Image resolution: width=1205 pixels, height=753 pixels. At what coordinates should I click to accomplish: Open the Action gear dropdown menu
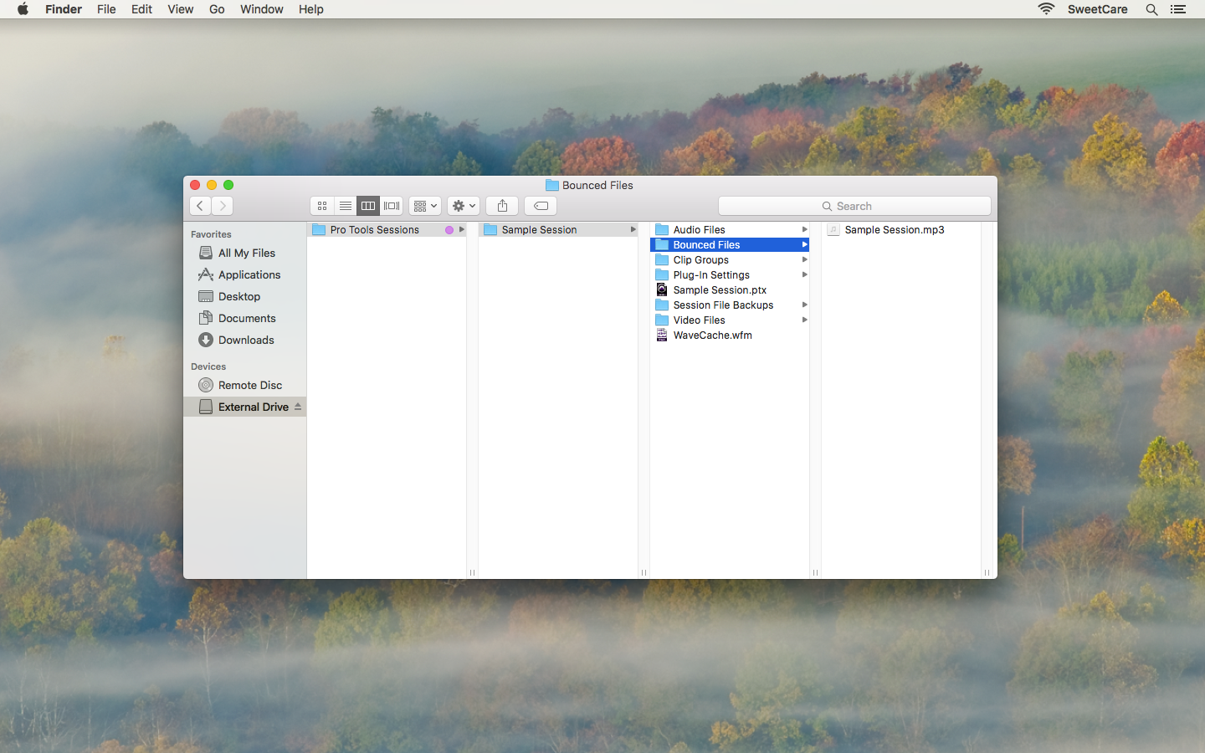pyautogui.click(x=463, y=206)
